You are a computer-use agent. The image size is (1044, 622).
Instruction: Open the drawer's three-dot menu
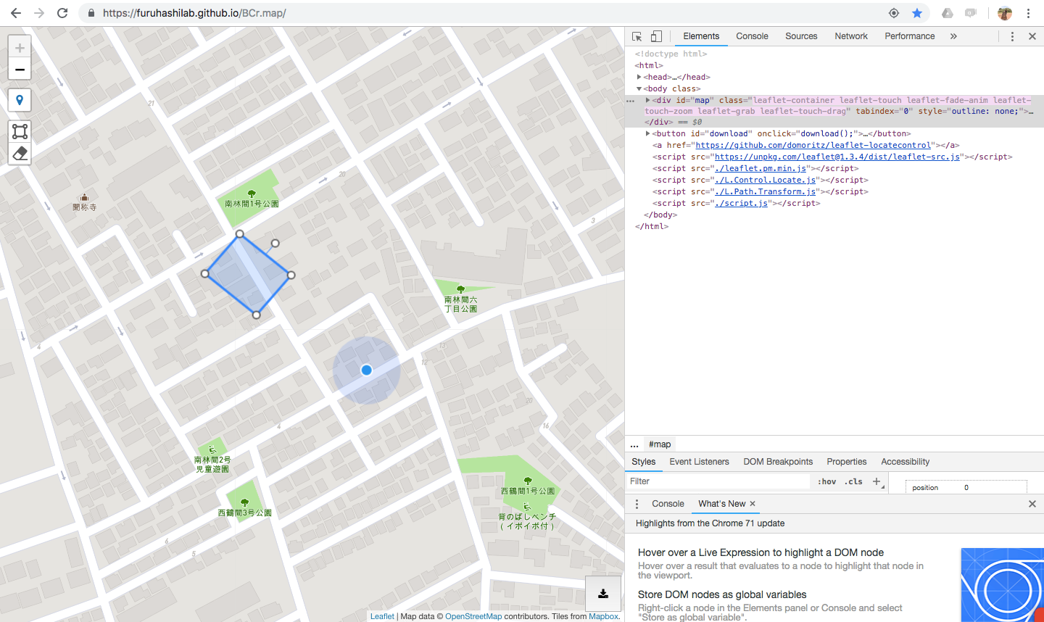(x=637, y=504)
